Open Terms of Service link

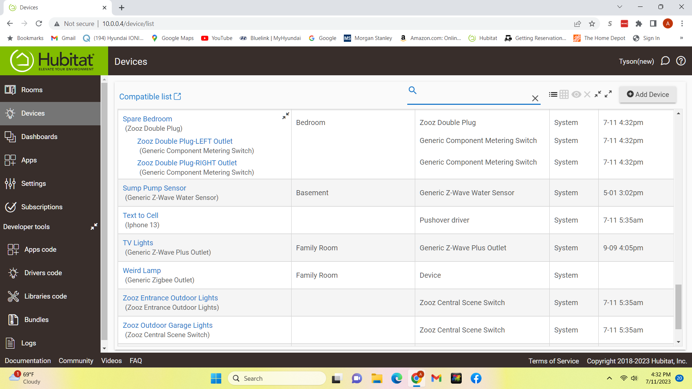coord(554,361)
